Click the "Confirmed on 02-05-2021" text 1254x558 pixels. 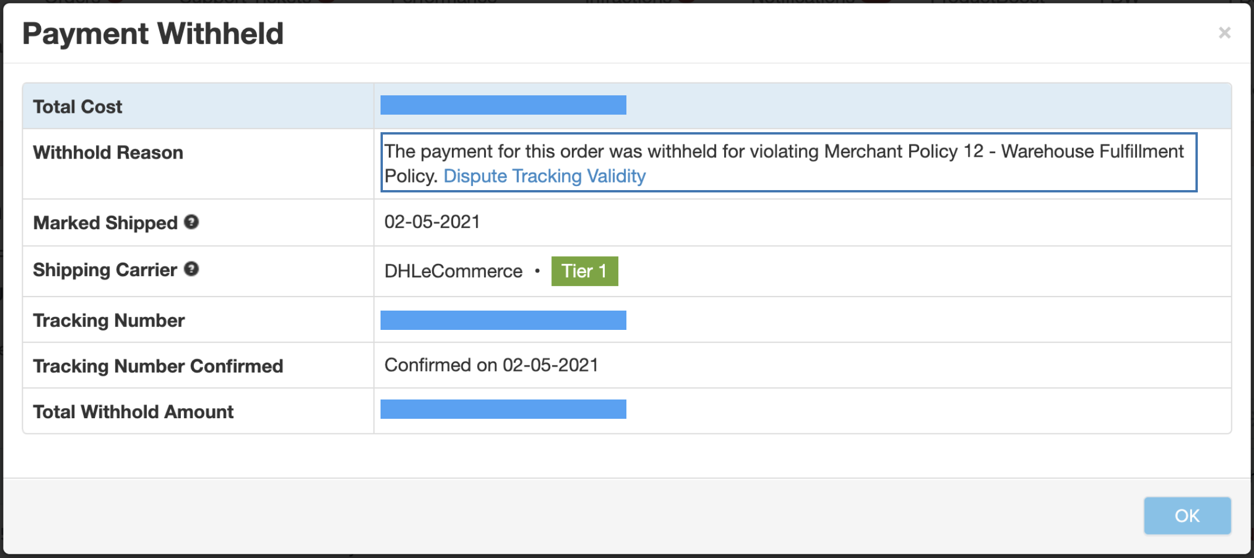click(491, 366)
